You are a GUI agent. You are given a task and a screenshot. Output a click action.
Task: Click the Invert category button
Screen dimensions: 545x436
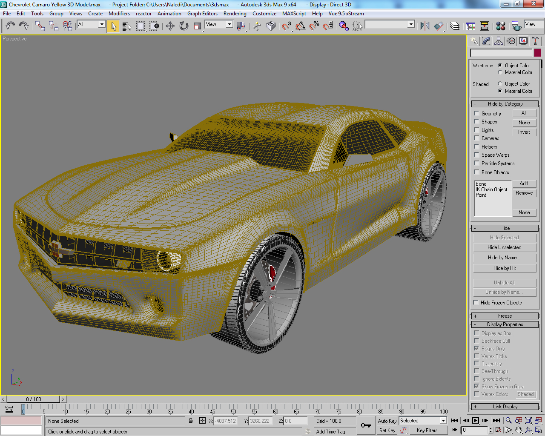[524, 132]
